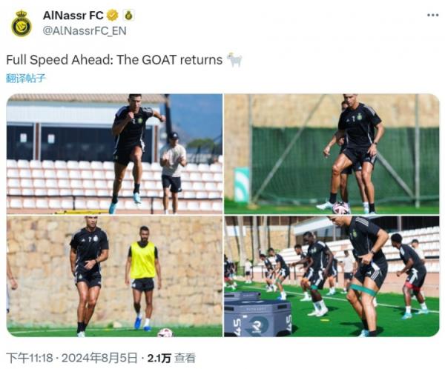Click the gold verified badge
445x369 pixels.
[113, 16]
